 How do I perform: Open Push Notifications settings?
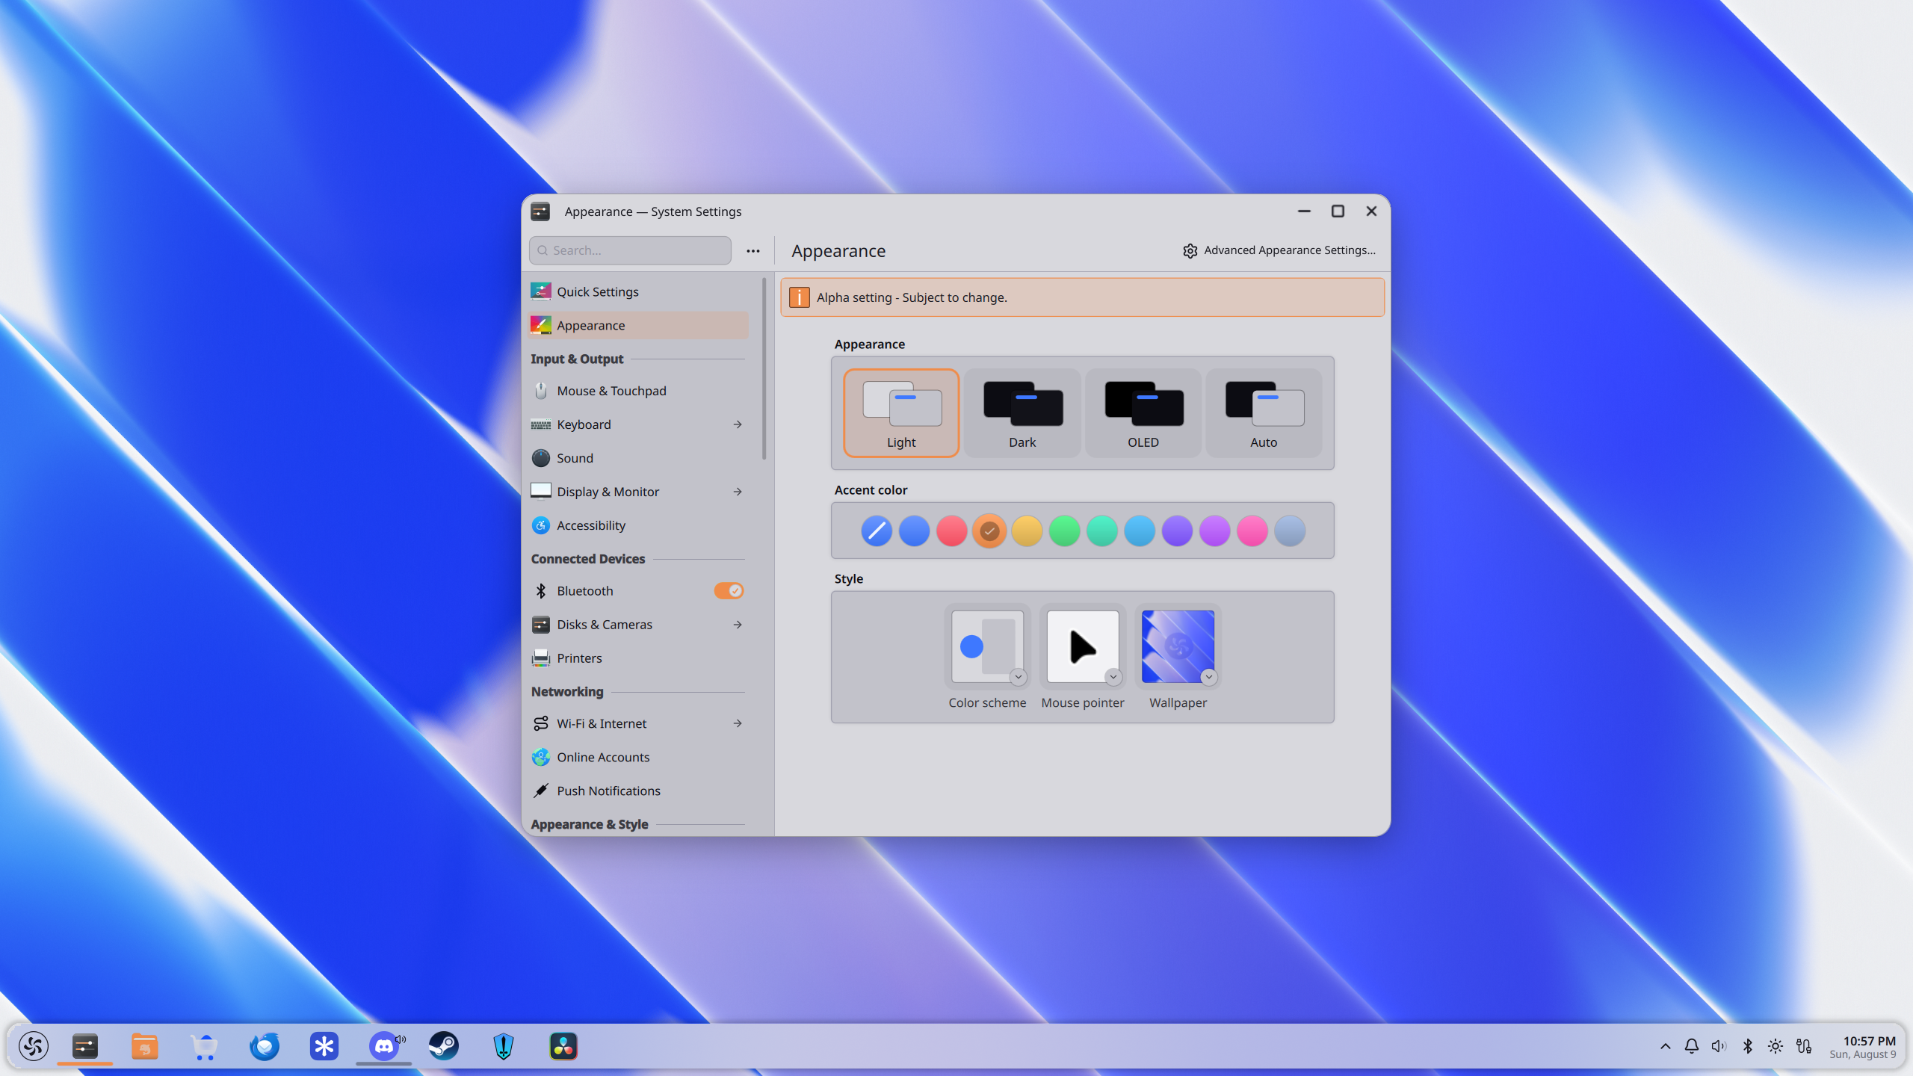click(638, 791)
